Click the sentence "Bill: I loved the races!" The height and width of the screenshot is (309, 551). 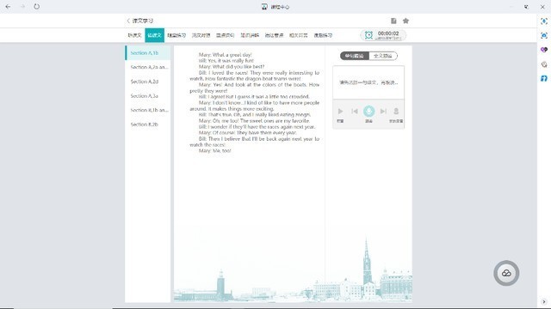223,73
